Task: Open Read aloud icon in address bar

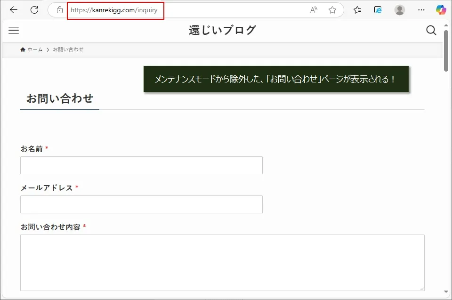Action: coord(314,10)
